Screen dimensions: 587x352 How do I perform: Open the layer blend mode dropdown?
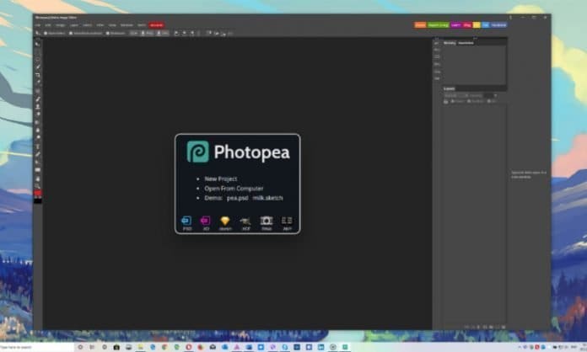[x=456, y=95]
